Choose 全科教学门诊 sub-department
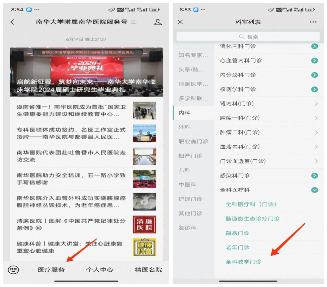This screenshot has height=287, width=327. pyautogui.click(x=243, y=262)
